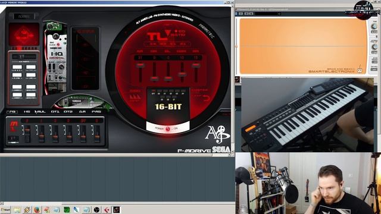Click the AR envelope slider handle in red circle
The width and height of the screenshot is (381, 214).
tap(140, 65)
